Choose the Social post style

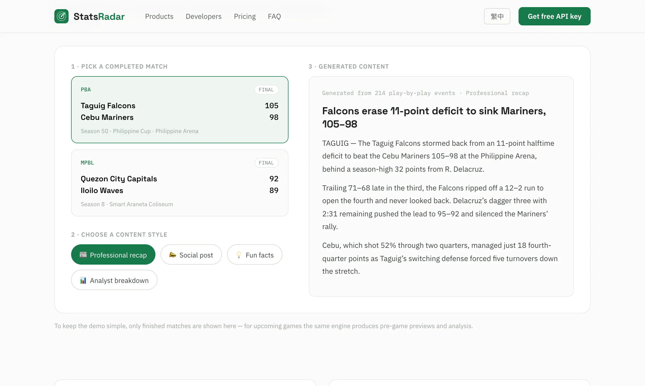point(191,255)
